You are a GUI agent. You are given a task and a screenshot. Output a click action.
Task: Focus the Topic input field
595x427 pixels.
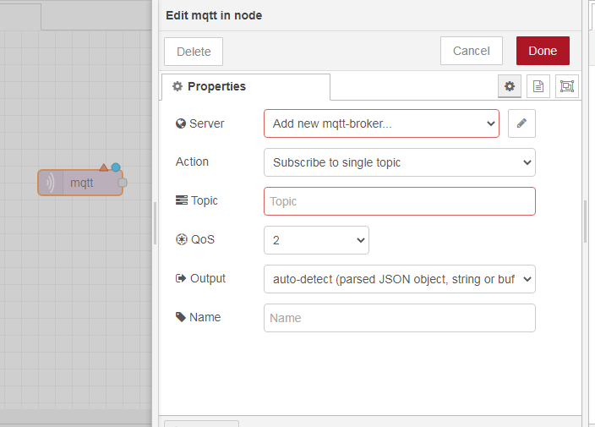(399, 201)
